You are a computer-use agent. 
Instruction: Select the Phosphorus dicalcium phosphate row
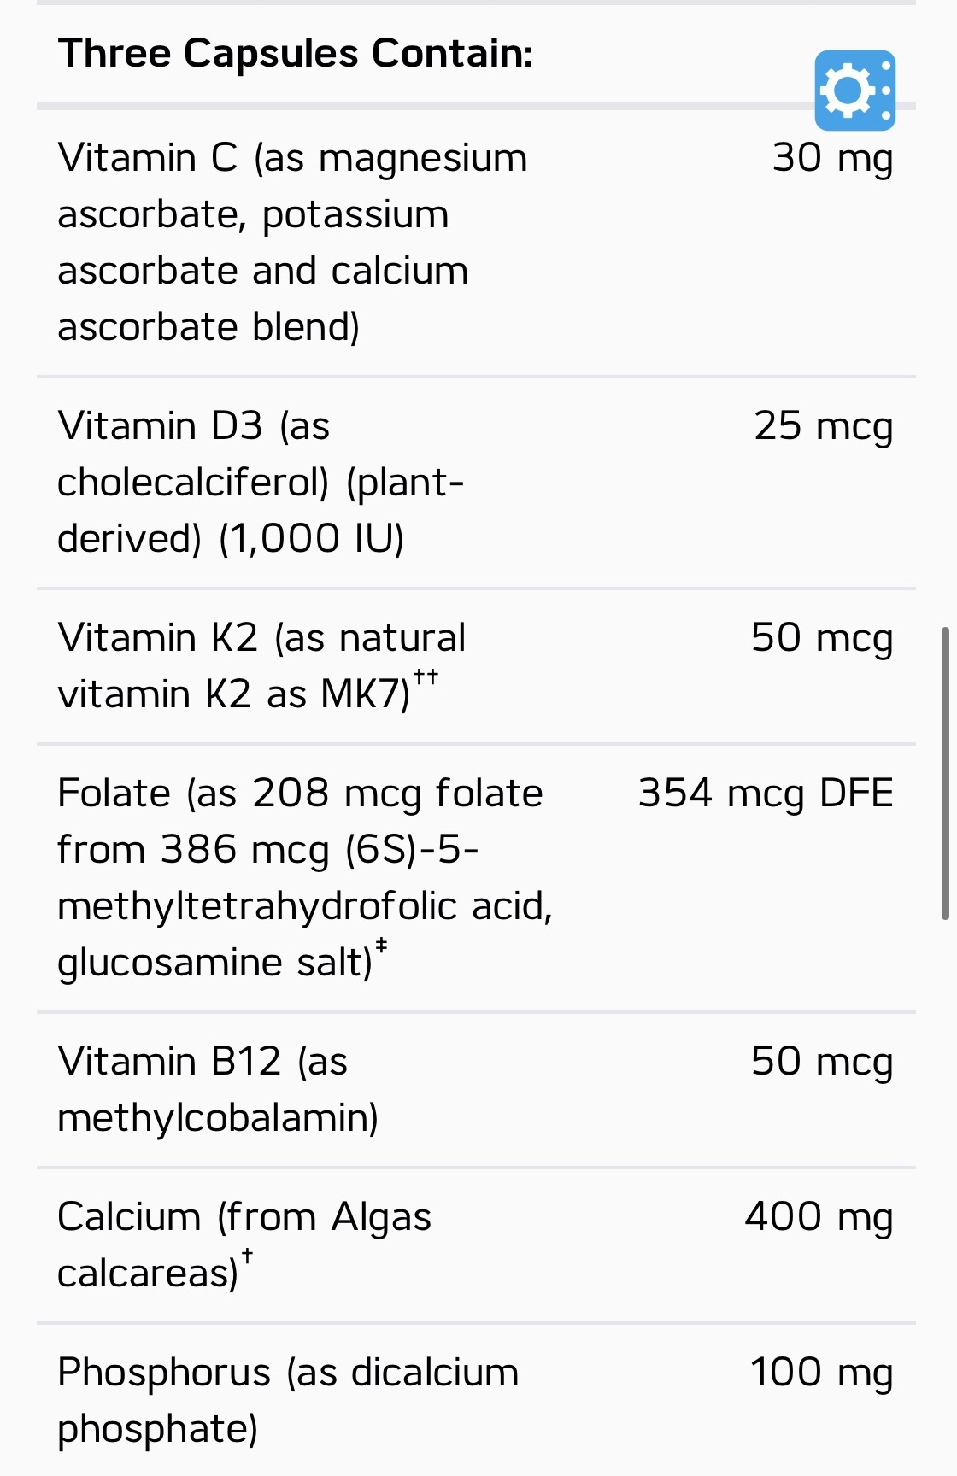(476, 1401)
